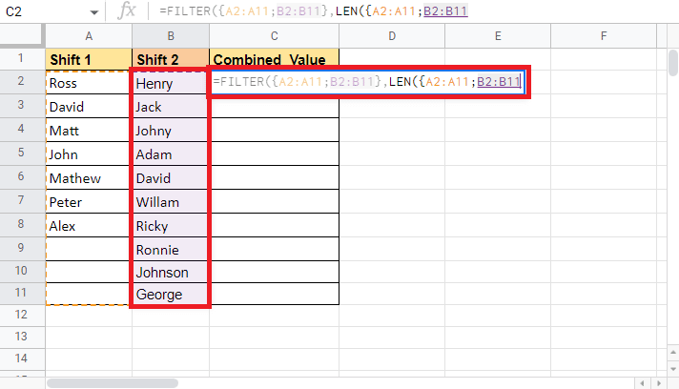Click the fx function icon
The width and height of the screenshot is (679, 389).
pos(127,11)
